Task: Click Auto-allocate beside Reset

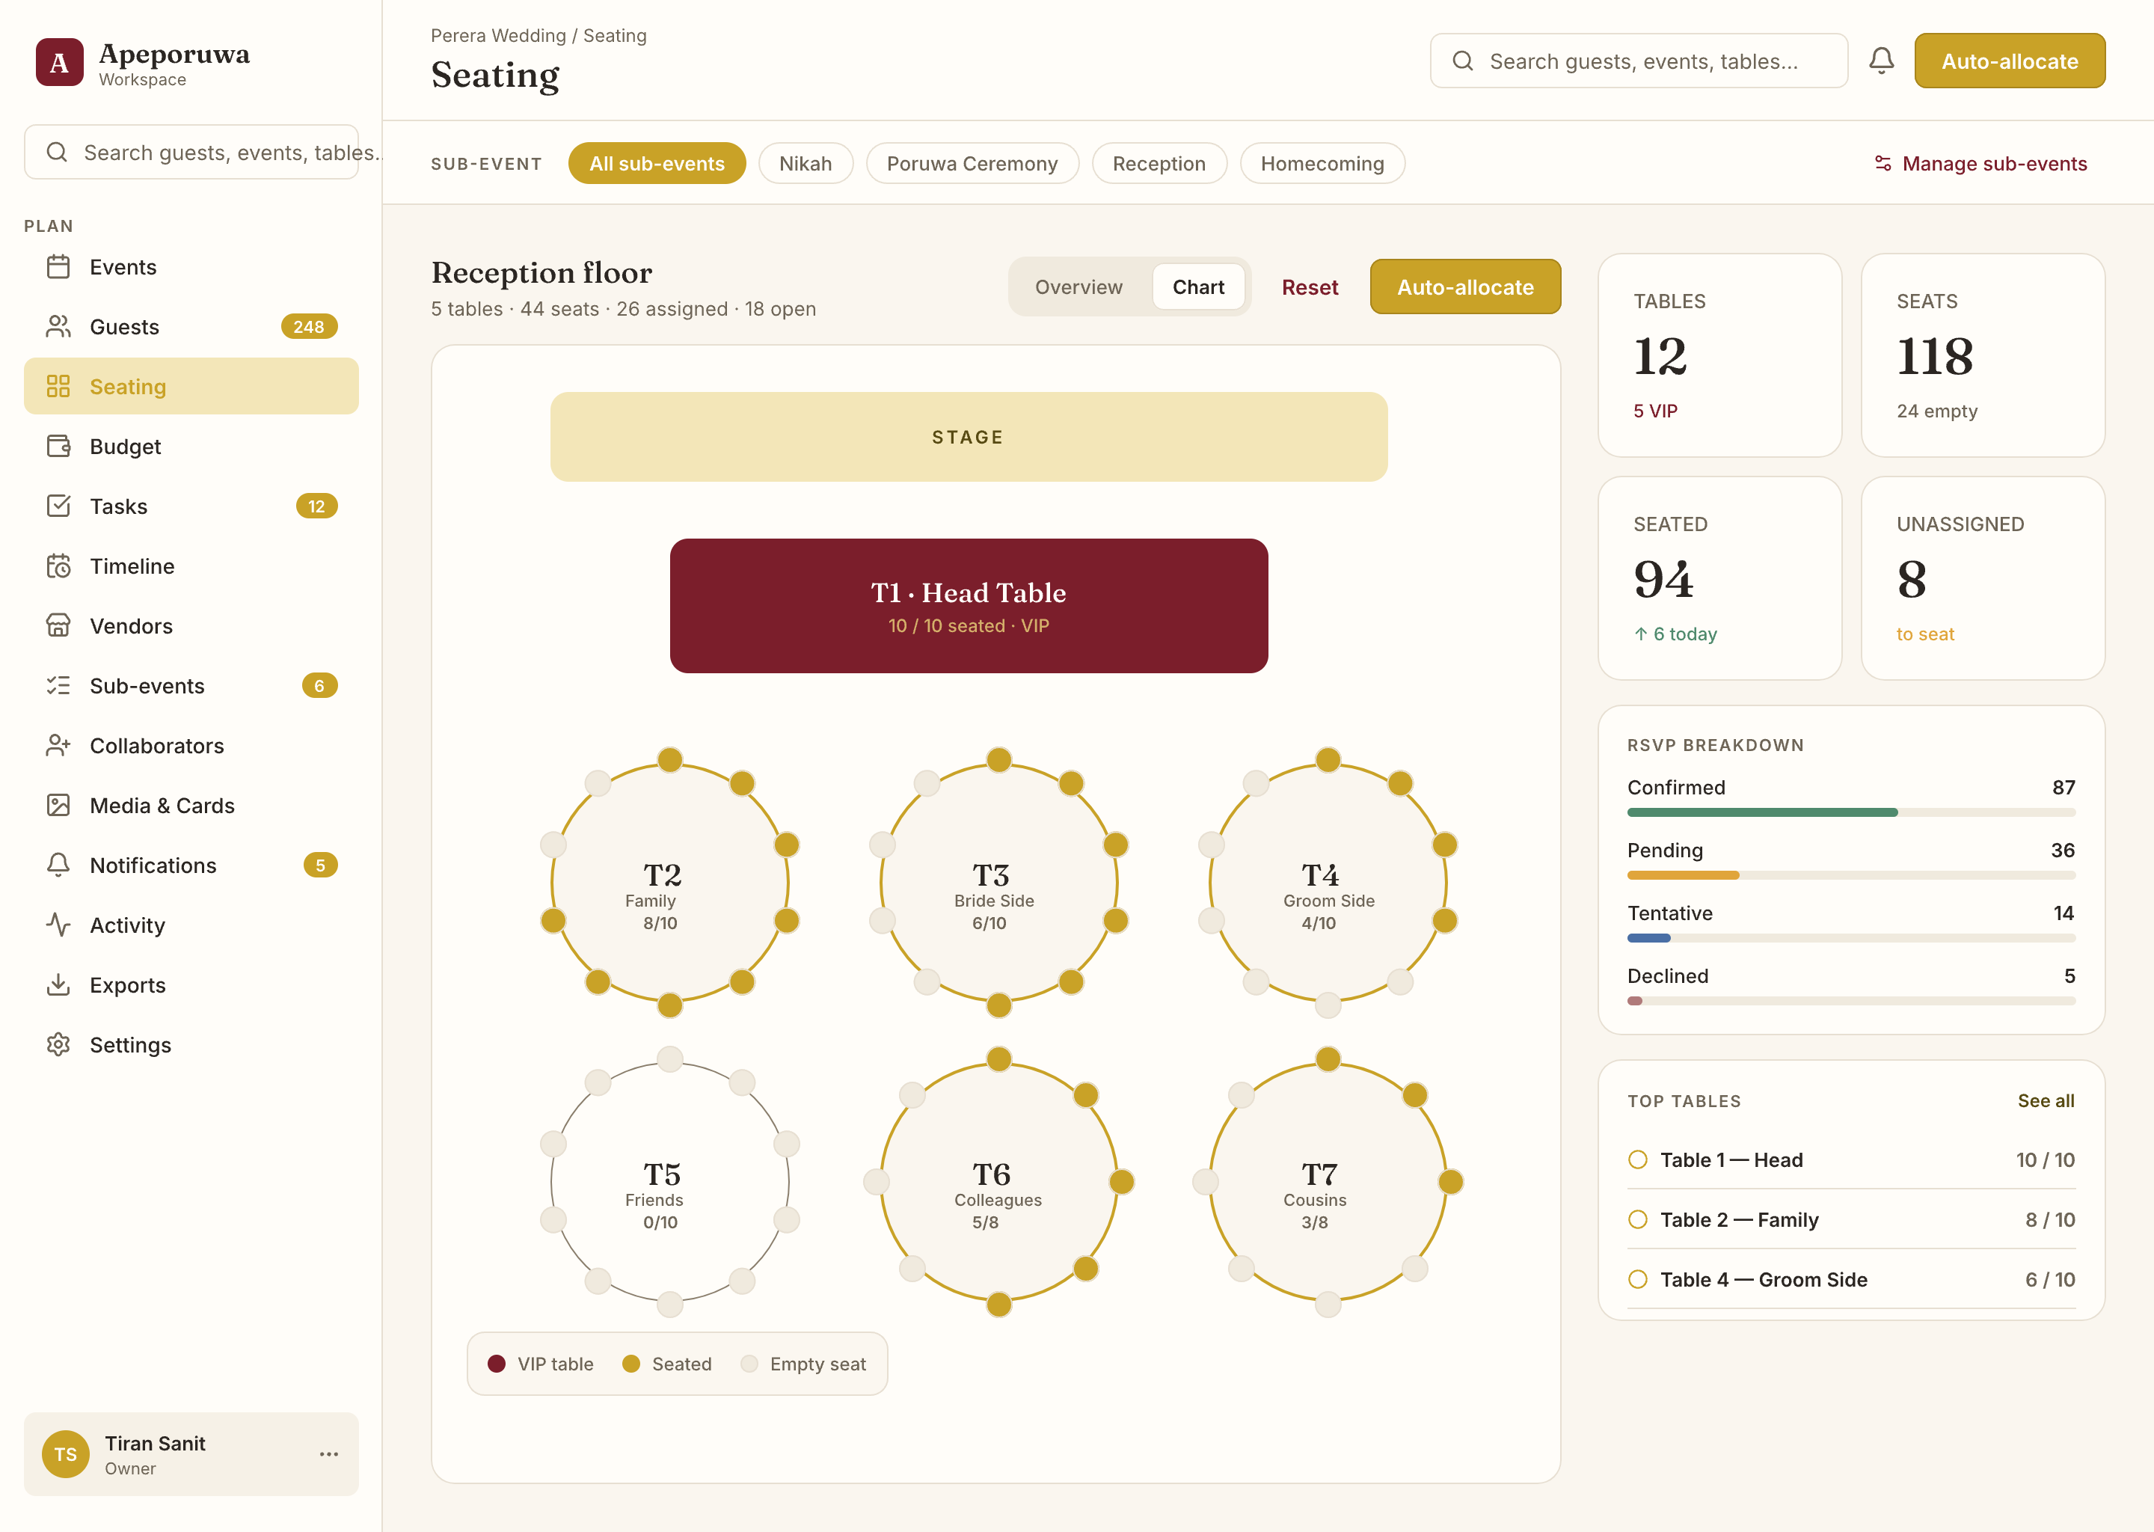Action: click(1464, 287)
